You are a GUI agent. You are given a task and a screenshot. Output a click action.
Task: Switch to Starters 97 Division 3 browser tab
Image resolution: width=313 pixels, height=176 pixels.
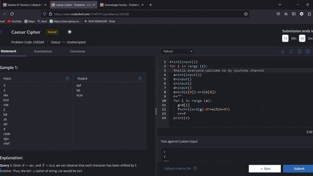click(25, 5)
